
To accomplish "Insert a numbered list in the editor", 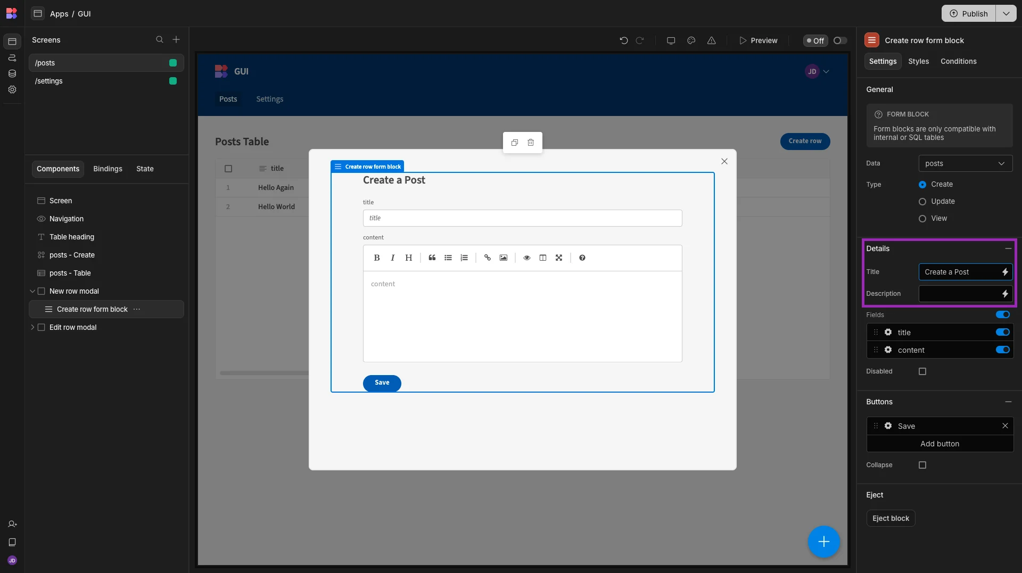I will (x=464, y=258).
